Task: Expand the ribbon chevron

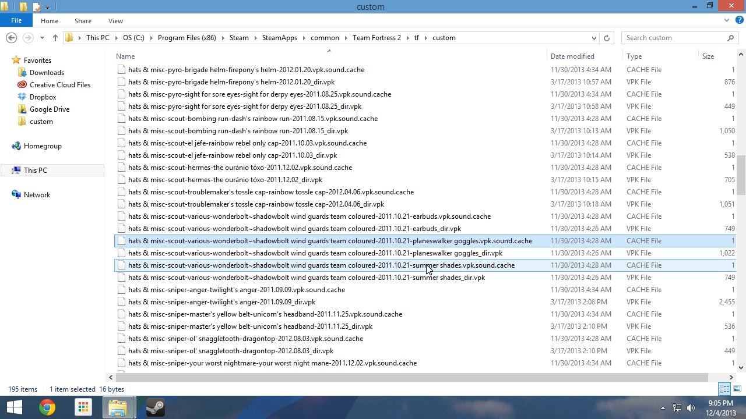Action: click(x=727, y=20)
